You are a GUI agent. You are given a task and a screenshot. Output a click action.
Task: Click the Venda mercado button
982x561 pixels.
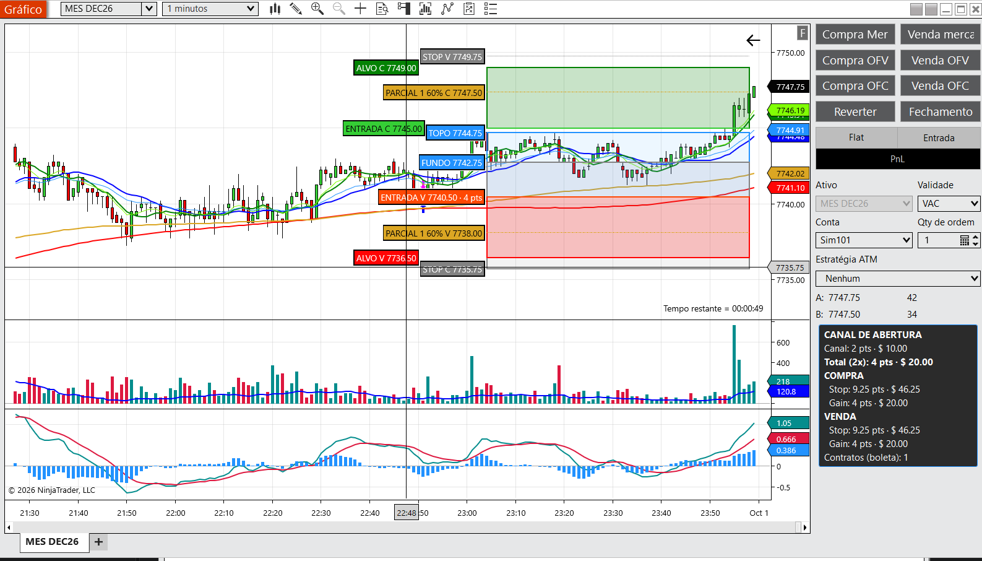(x=941, y=35)
